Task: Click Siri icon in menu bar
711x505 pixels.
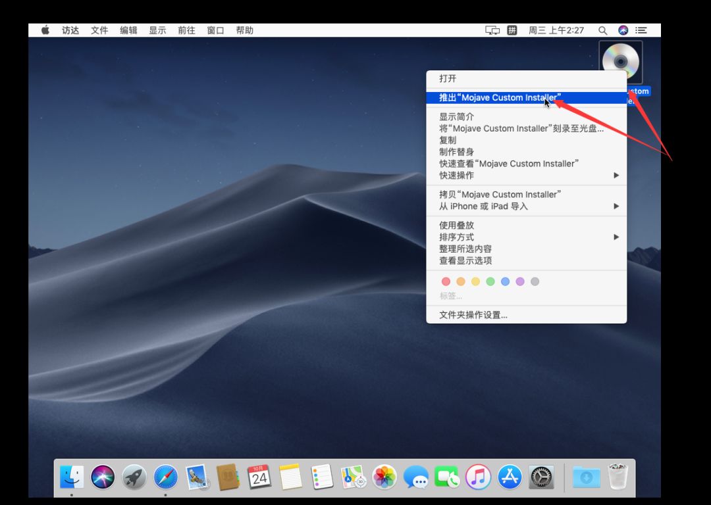Action: (x=623, y=30)
